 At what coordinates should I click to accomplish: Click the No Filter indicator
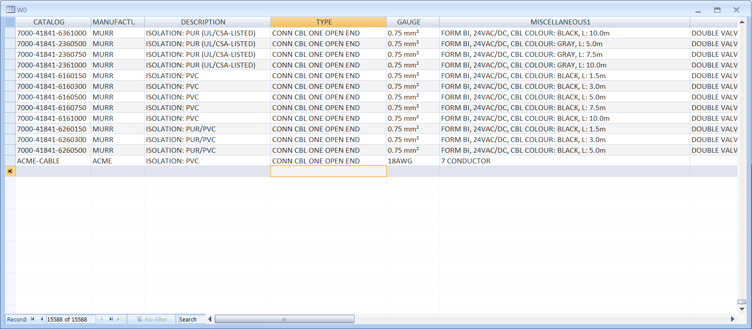point(152,319)
